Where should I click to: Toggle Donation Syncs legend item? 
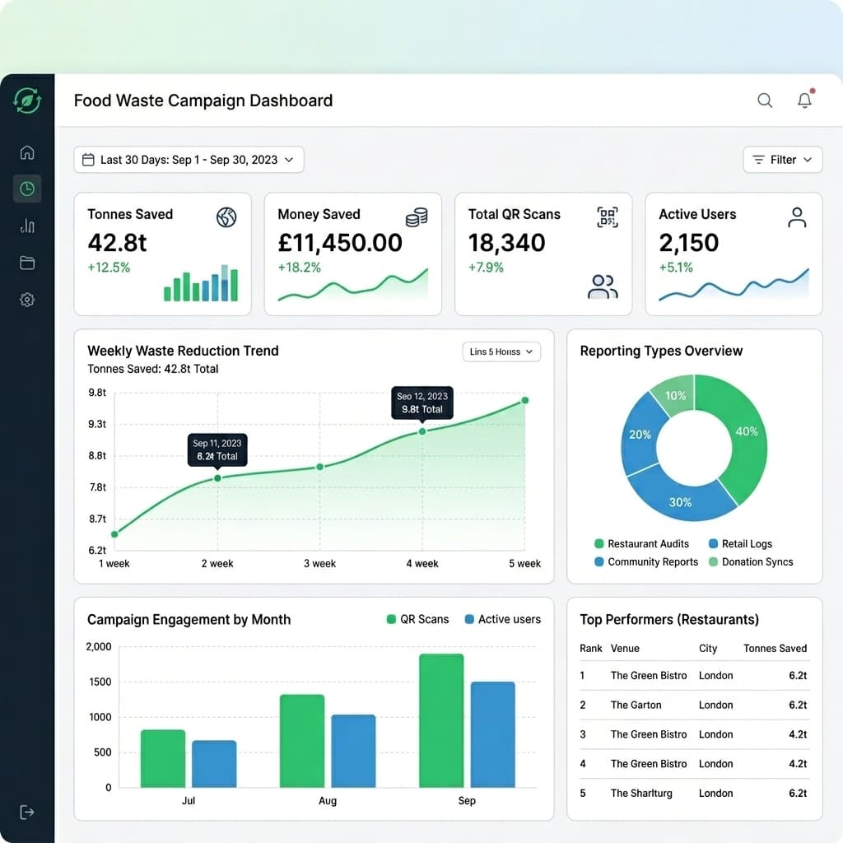751,561
